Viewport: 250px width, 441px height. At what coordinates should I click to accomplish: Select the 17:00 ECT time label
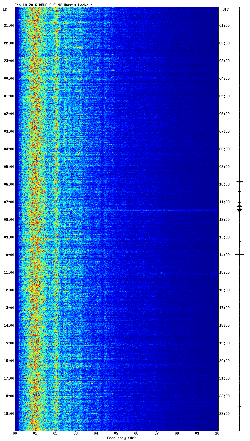pyautogui.click(x=9, y=378)
